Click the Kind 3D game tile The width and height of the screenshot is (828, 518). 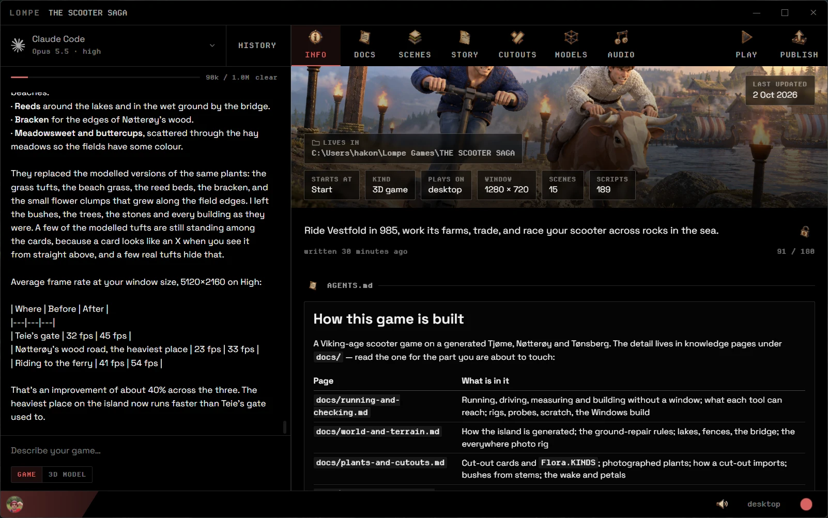click(390, 185)
